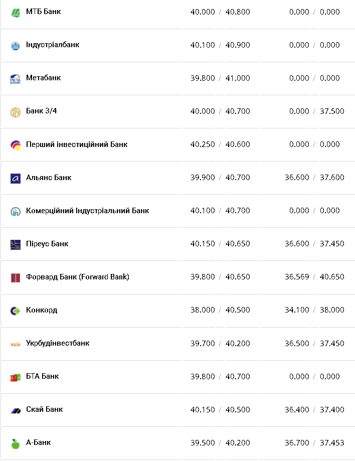The image size is (355, 461).
Task: Open the Укрбудінвестбанк bank link
Action: click(58, 343)
